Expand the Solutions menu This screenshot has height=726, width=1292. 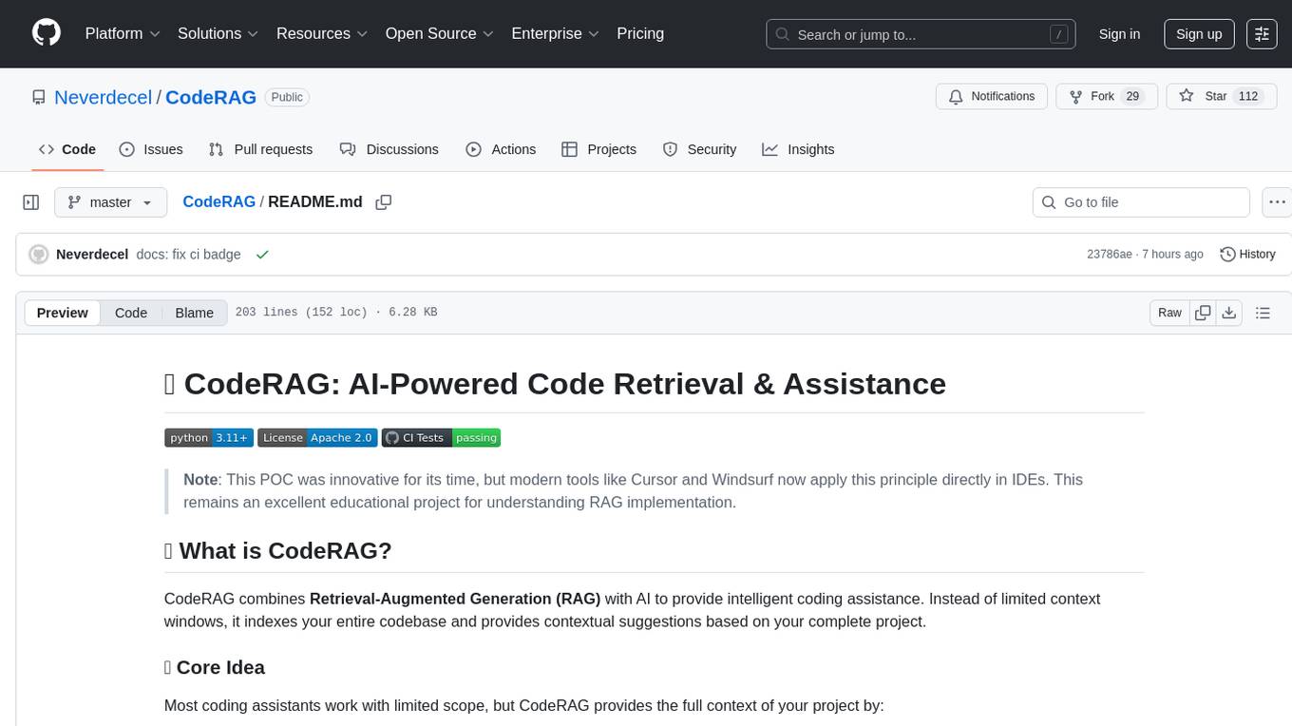coord(218,33)
